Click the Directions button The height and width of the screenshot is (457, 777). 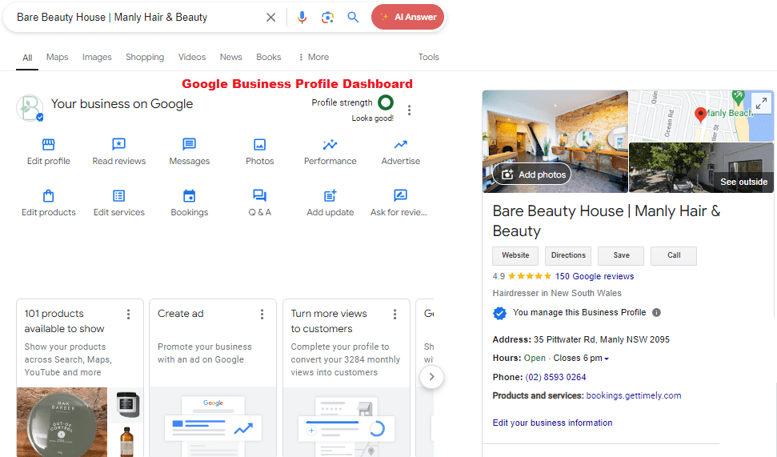(x=568, y=256)
